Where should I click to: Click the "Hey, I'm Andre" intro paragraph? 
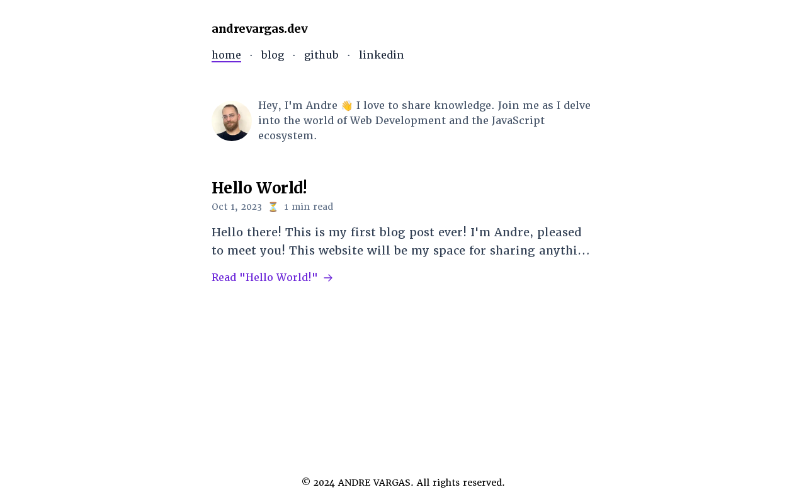click(x=424, y=120)
